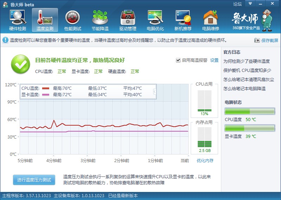The width and height of the screenshot is (281, 200).
Task: Click the 平均:40℃ graphics card value
Action: pos(132,94)
